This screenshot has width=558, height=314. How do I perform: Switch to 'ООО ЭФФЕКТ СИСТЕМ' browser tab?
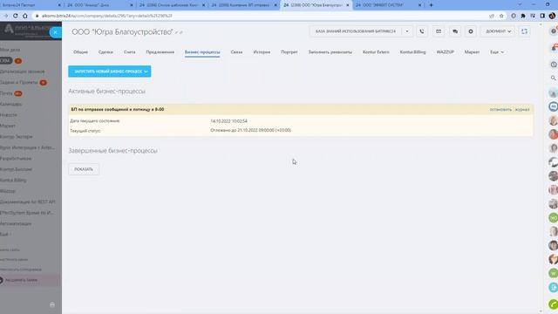click(x=379, y=5)
